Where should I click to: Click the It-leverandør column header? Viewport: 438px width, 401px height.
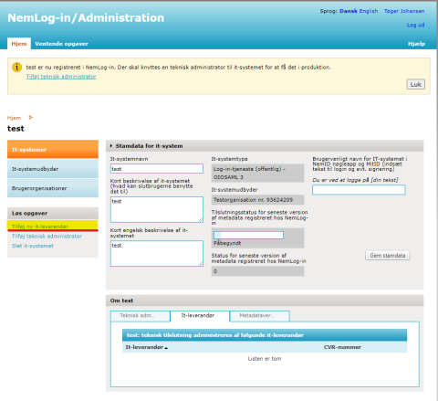click(x=144, y=347)
